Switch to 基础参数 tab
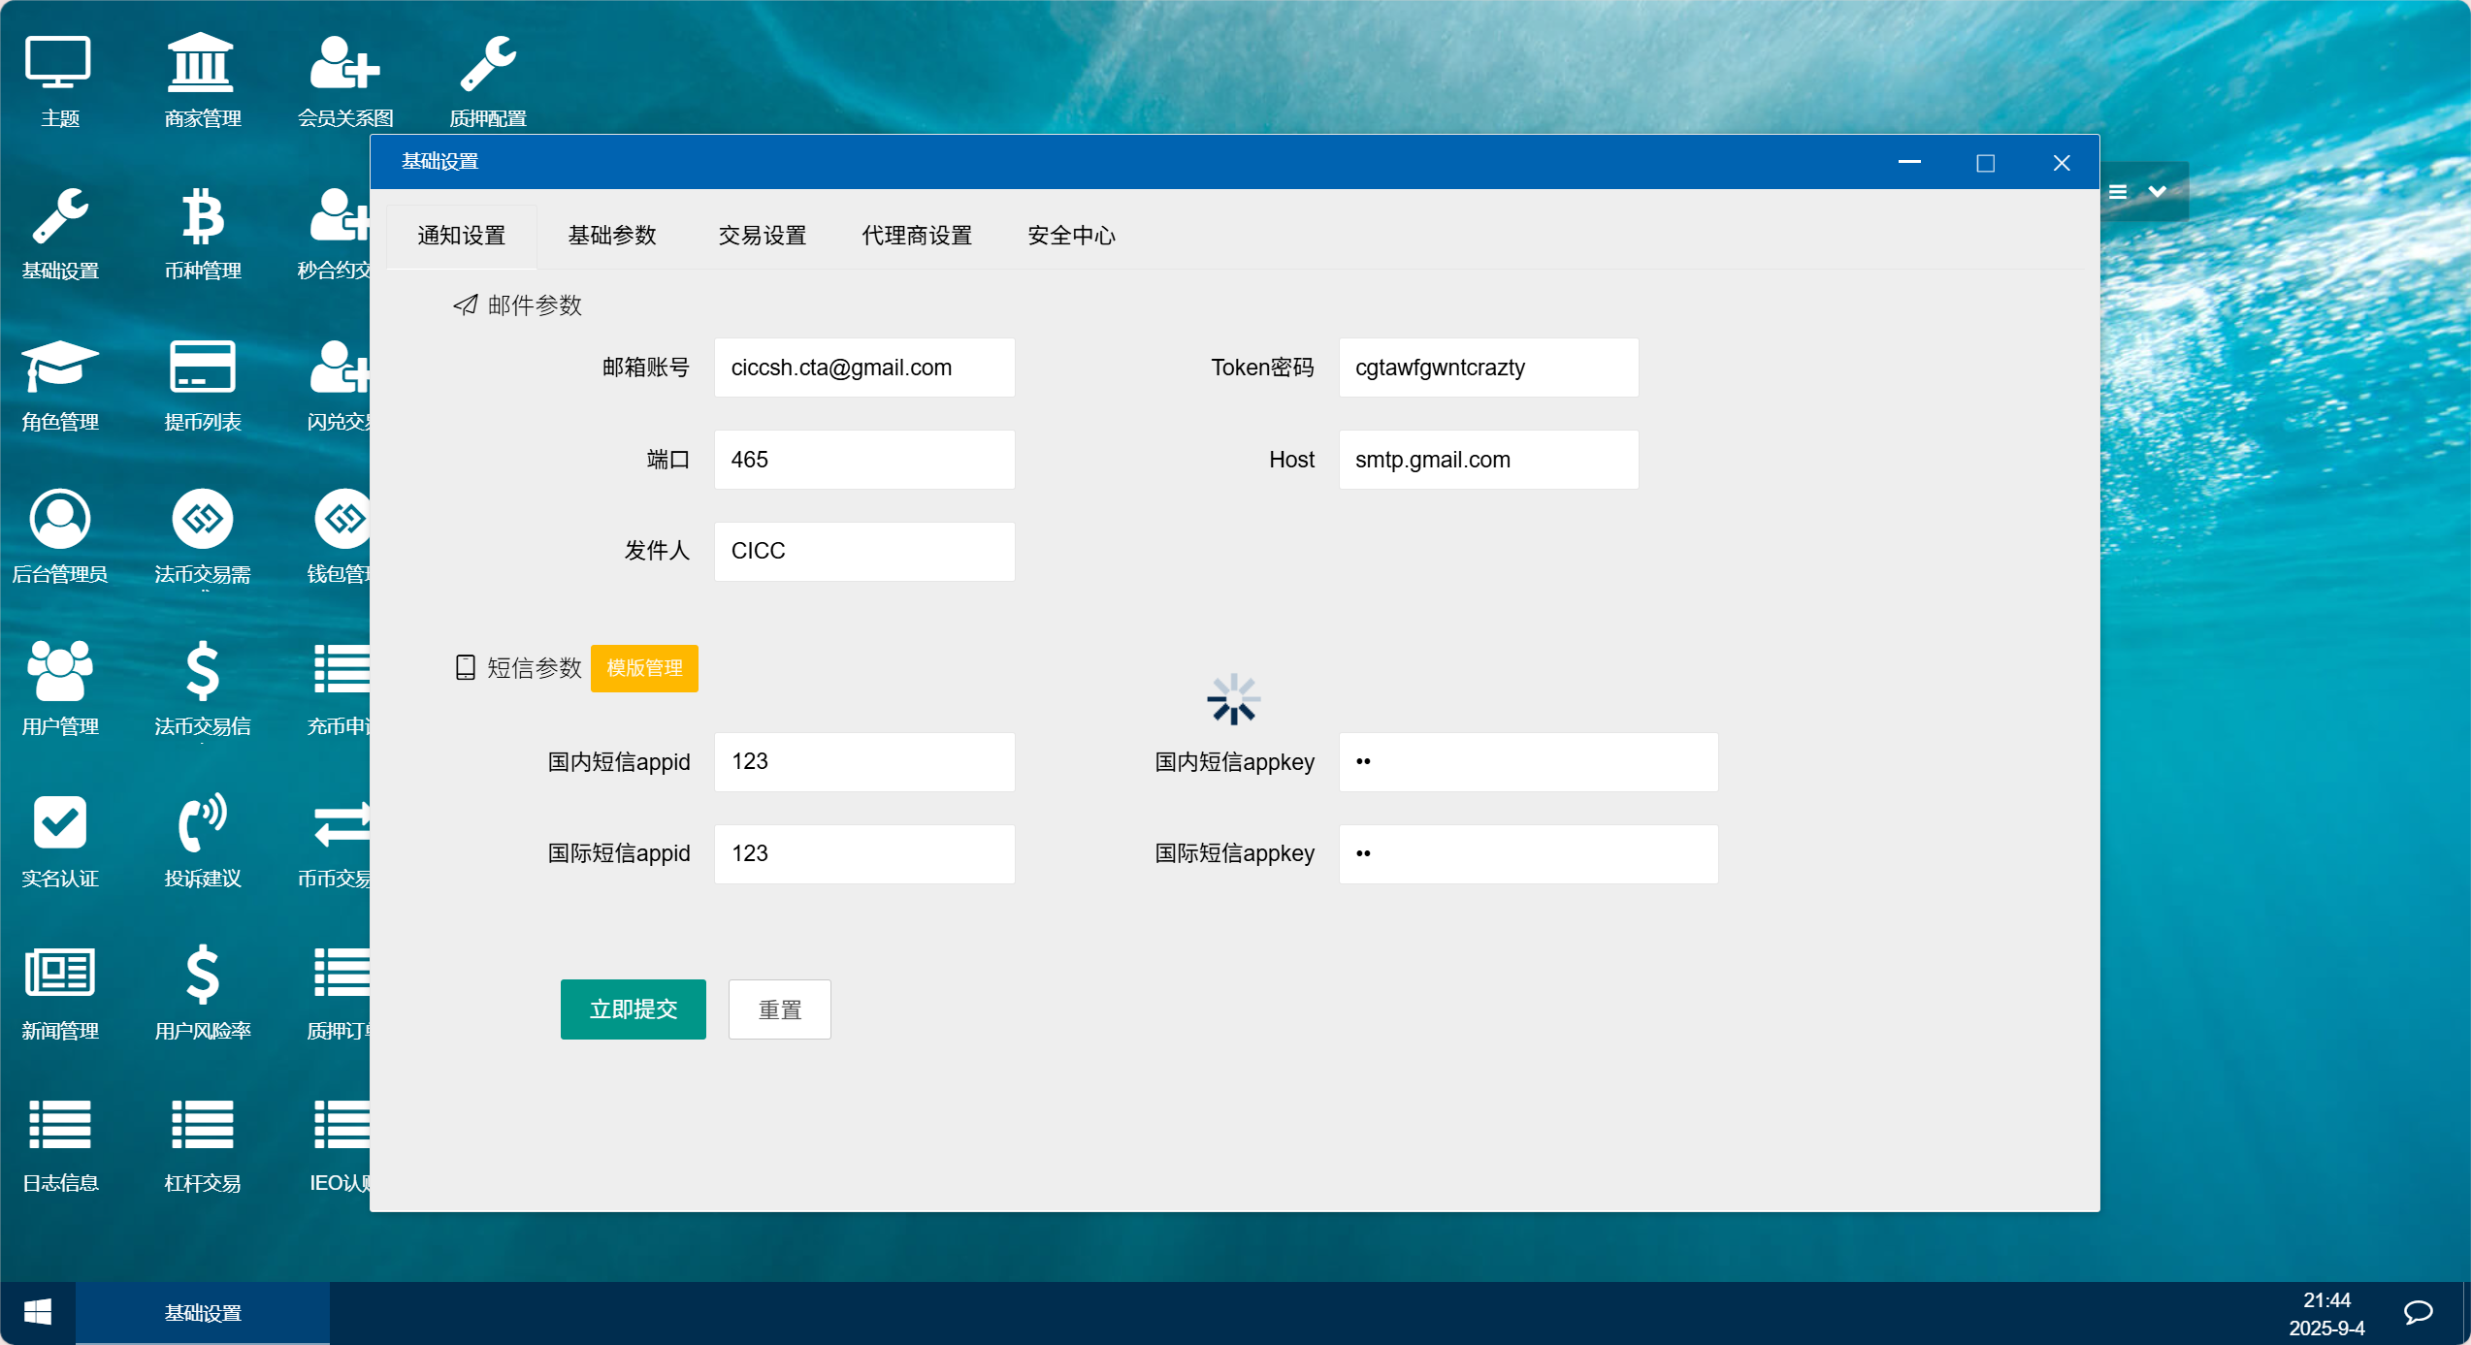 [612, 236]
